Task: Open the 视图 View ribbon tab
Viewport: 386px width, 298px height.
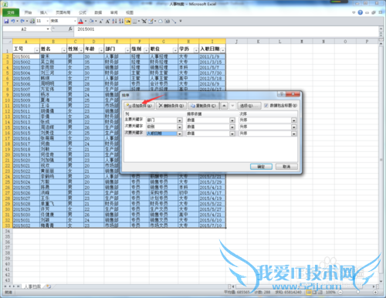Action: click(130, 12)
